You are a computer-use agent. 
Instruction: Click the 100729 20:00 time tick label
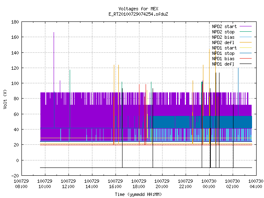click(162, 184)
